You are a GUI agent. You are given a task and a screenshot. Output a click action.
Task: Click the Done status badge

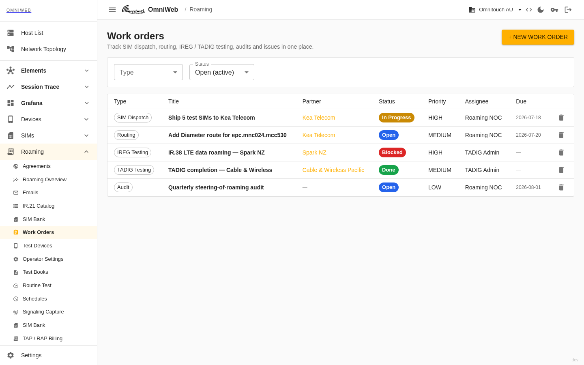pos(389,170)
